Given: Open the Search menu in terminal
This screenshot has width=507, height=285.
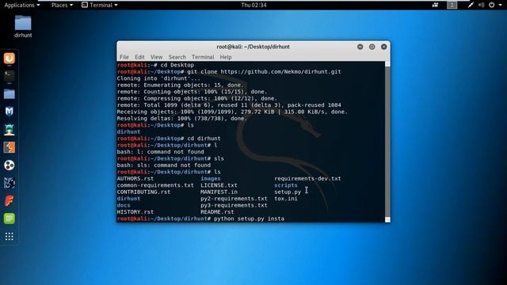Looking at the screenshot, I should (177, 57).
